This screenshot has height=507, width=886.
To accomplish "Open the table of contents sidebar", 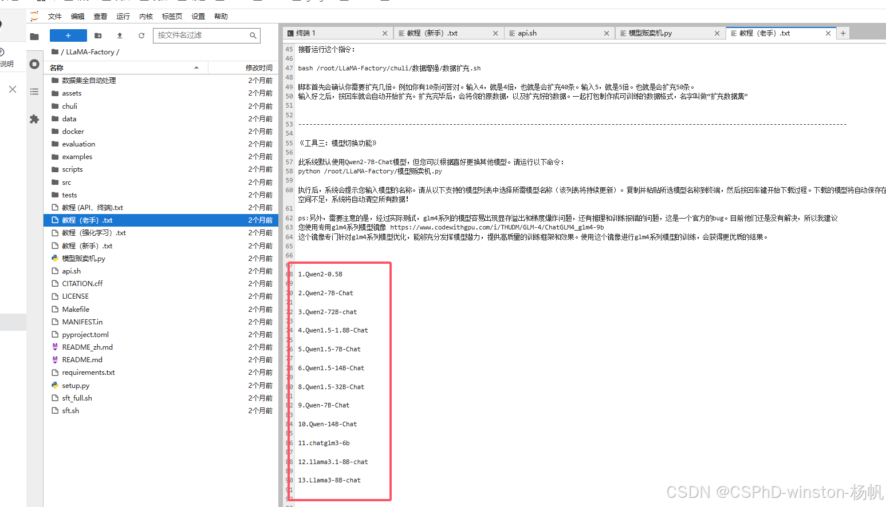I will click(x=34, y=92).
